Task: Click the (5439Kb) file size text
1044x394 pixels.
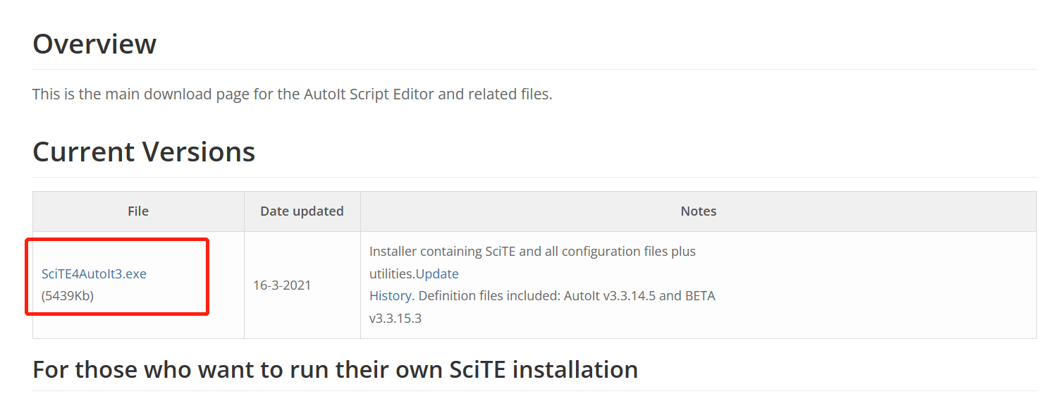Action: point(68,296)
